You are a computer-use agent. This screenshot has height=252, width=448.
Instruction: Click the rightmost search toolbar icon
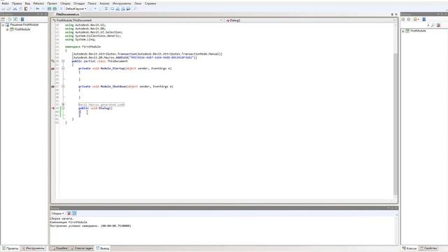tap(135, 9)
